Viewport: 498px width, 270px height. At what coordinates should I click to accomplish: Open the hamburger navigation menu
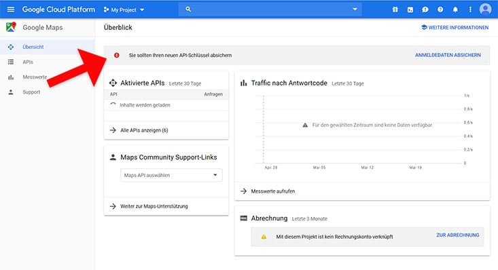point(10,9)
